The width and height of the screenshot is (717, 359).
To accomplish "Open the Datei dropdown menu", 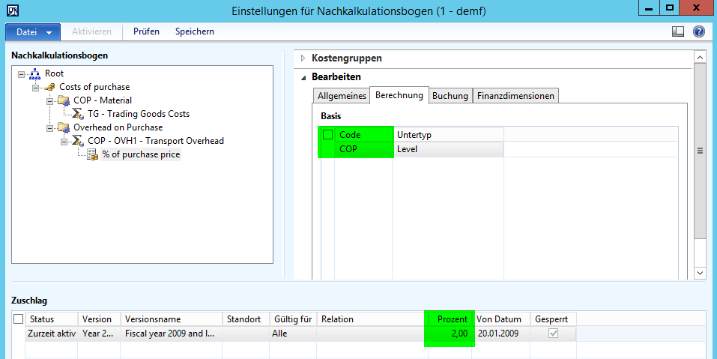I will click(33, 31).
